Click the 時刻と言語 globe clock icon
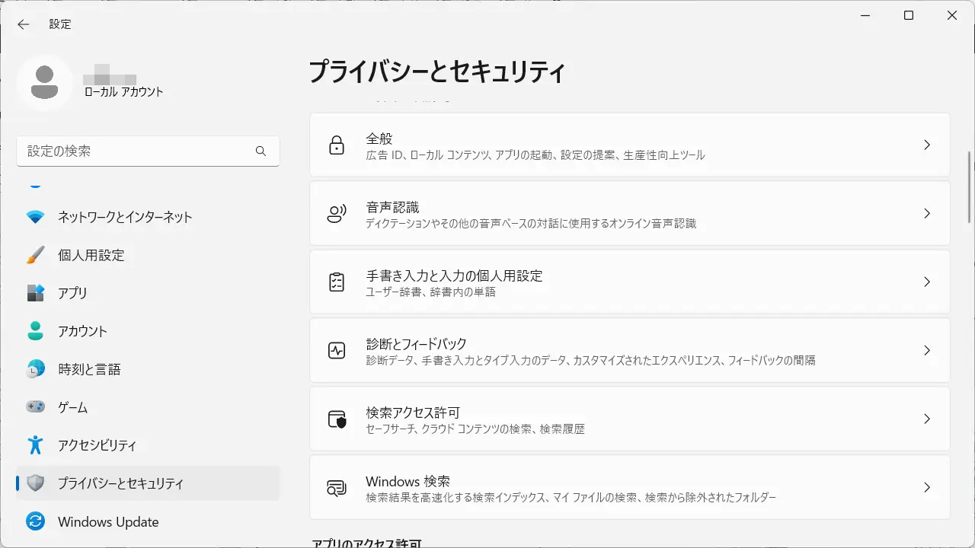This screenshot has width=975, height=548. click(x=35, y=369)
